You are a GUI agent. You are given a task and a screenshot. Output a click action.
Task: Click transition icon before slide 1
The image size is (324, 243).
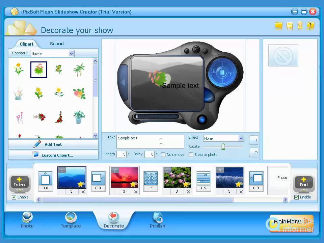[x=45, y=178]
